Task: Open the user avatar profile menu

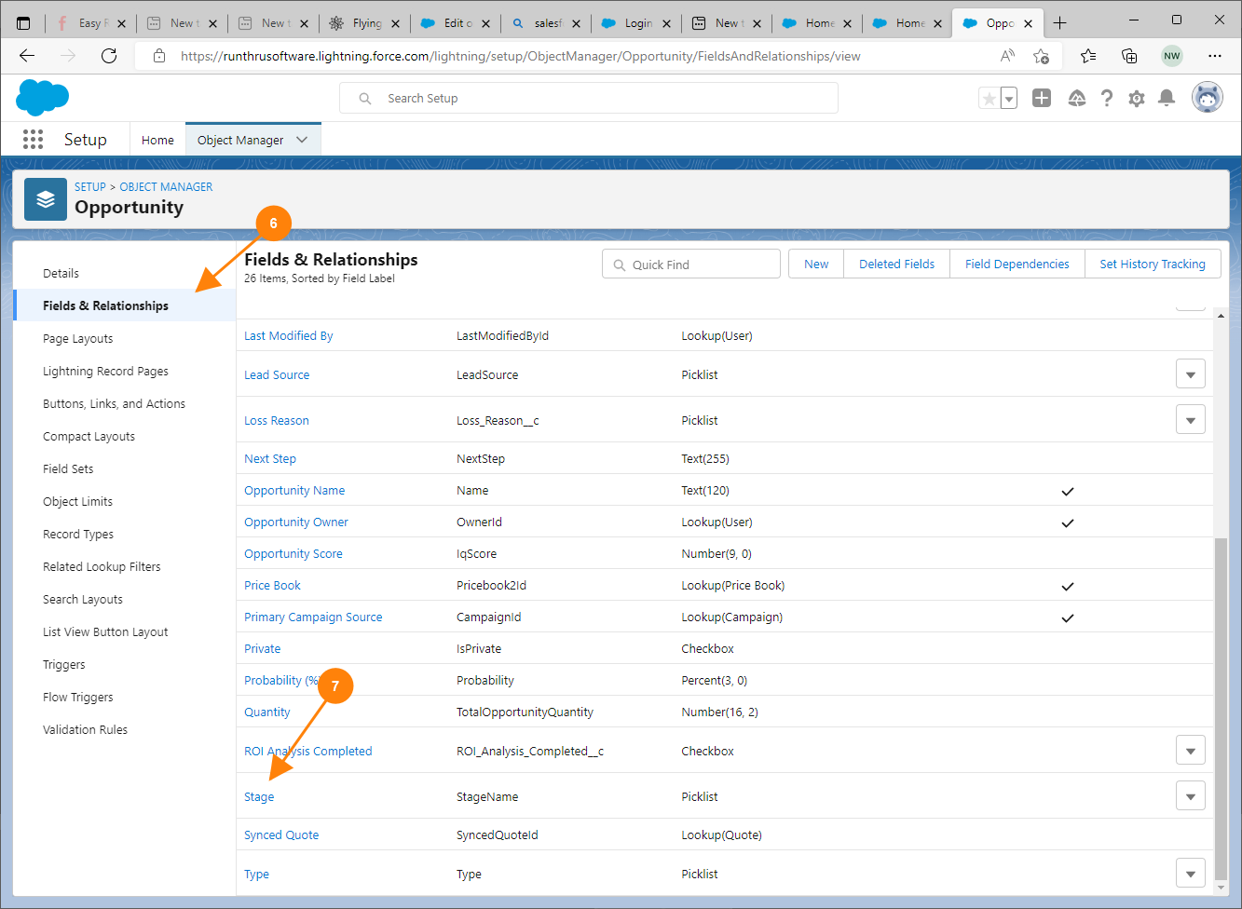Action: pyautogui.click(x=1208, y=98)
